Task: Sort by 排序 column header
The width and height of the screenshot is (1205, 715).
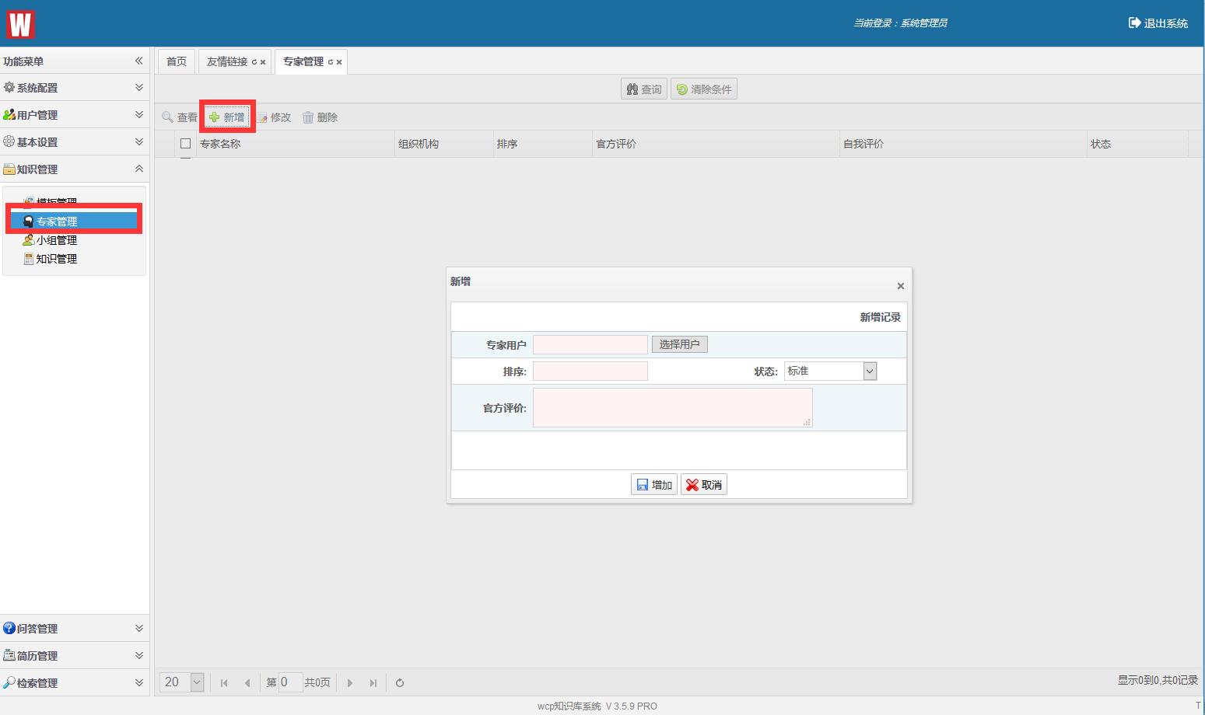Action: pyautogui.click(x=543, y=144)
